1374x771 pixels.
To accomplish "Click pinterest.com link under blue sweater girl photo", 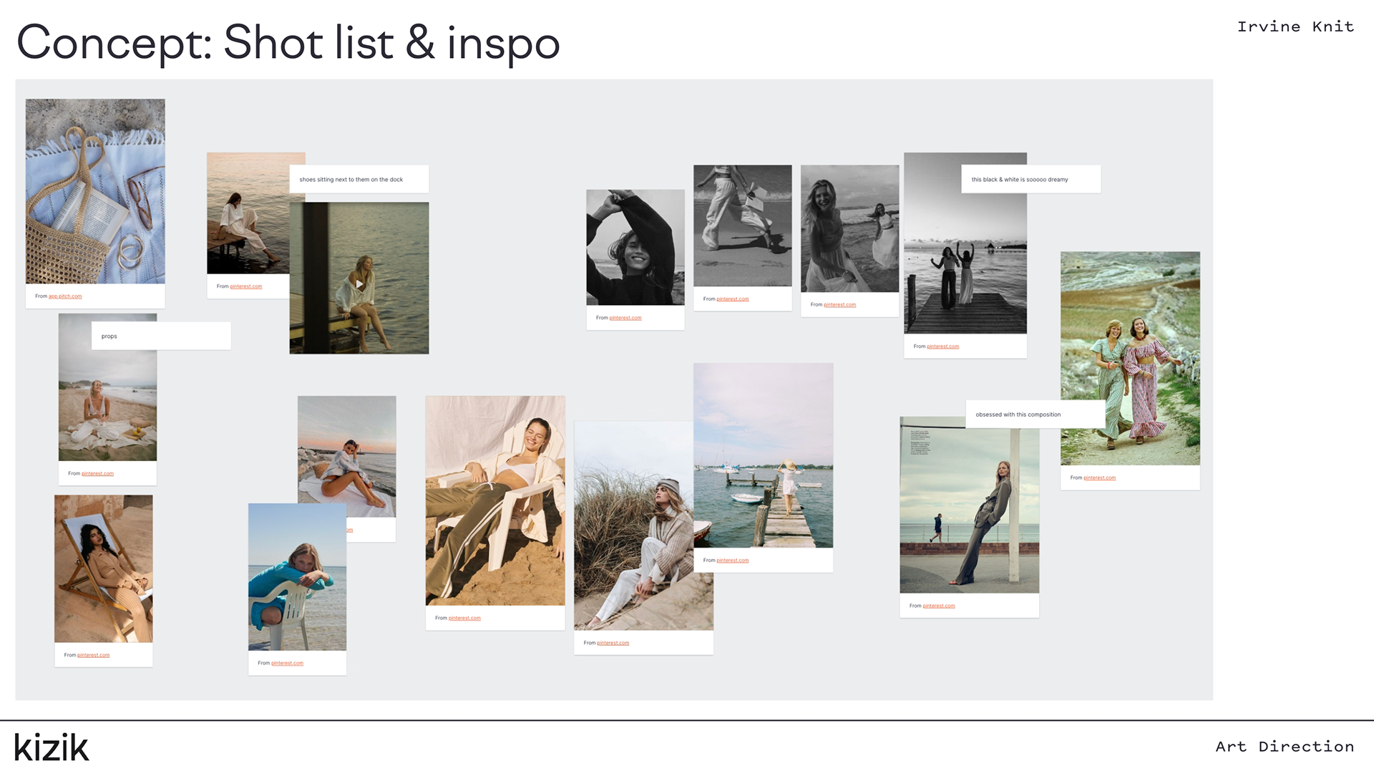I will click(287, 663).
